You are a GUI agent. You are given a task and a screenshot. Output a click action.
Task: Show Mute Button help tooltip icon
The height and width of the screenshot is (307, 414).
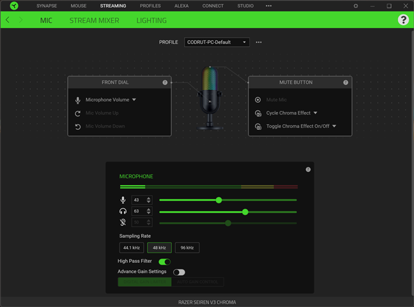[x=346, y=83]
